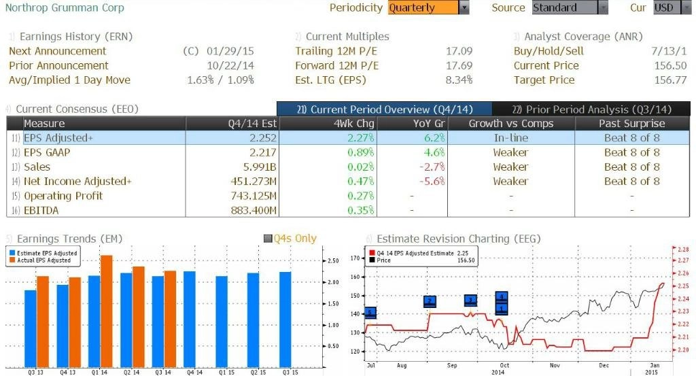Open the Source Standard dropdown
This screenshot has height=376, width=696.
coord(570,7)
